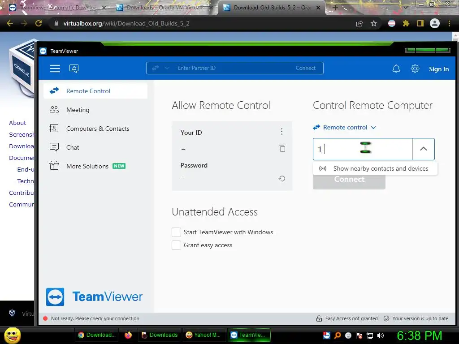Click the network tray icon

click(x=370, y=335)
